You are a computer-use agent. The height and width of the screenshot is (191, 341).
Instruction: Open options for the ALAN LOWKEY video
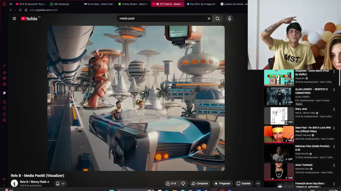pyautogui.click(x=334, y=90)
